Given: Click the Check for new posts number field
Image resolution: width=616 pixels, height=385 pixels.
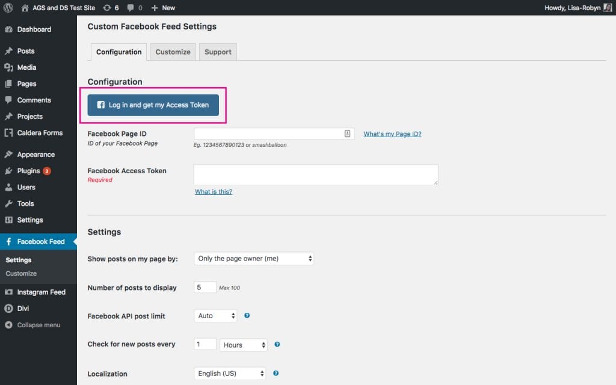Looking at the screenshot, I should [x=205, y=344].
